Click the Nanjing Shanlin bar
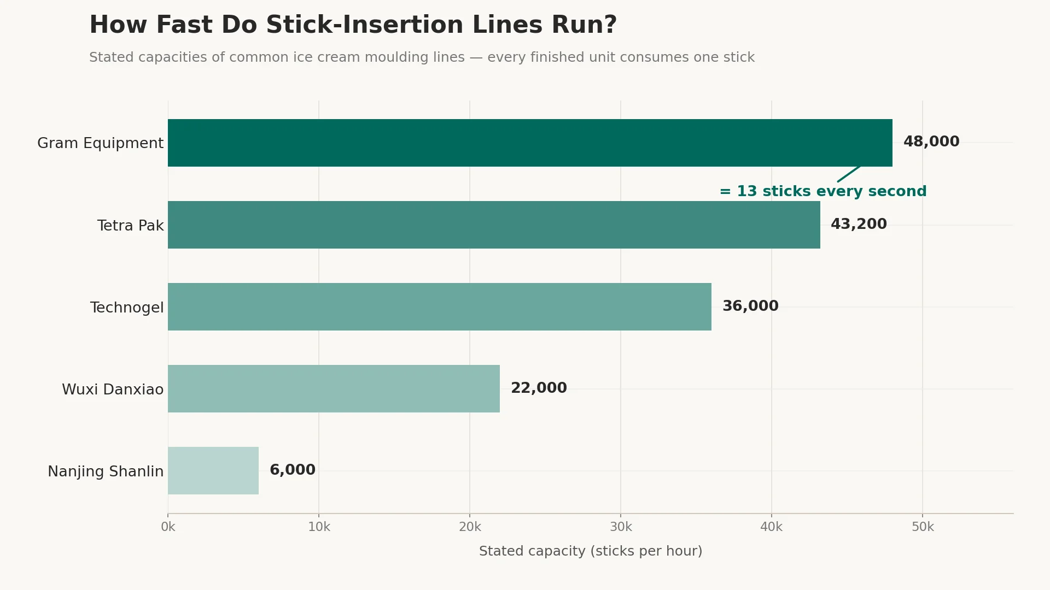1050x590 pixels. pyautogui.click(x=213, y=470)
